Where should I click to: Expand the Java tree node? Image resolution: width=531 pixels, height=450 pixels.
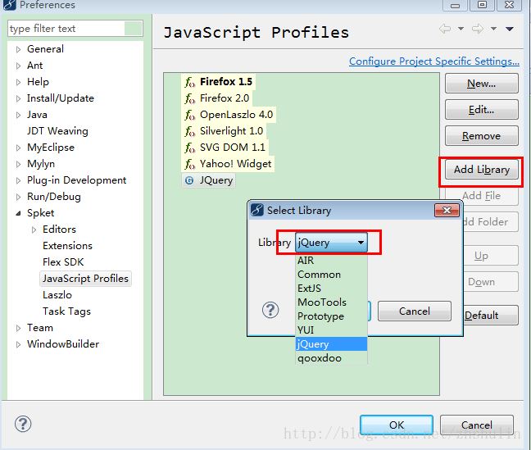click(x=18, y=115)
